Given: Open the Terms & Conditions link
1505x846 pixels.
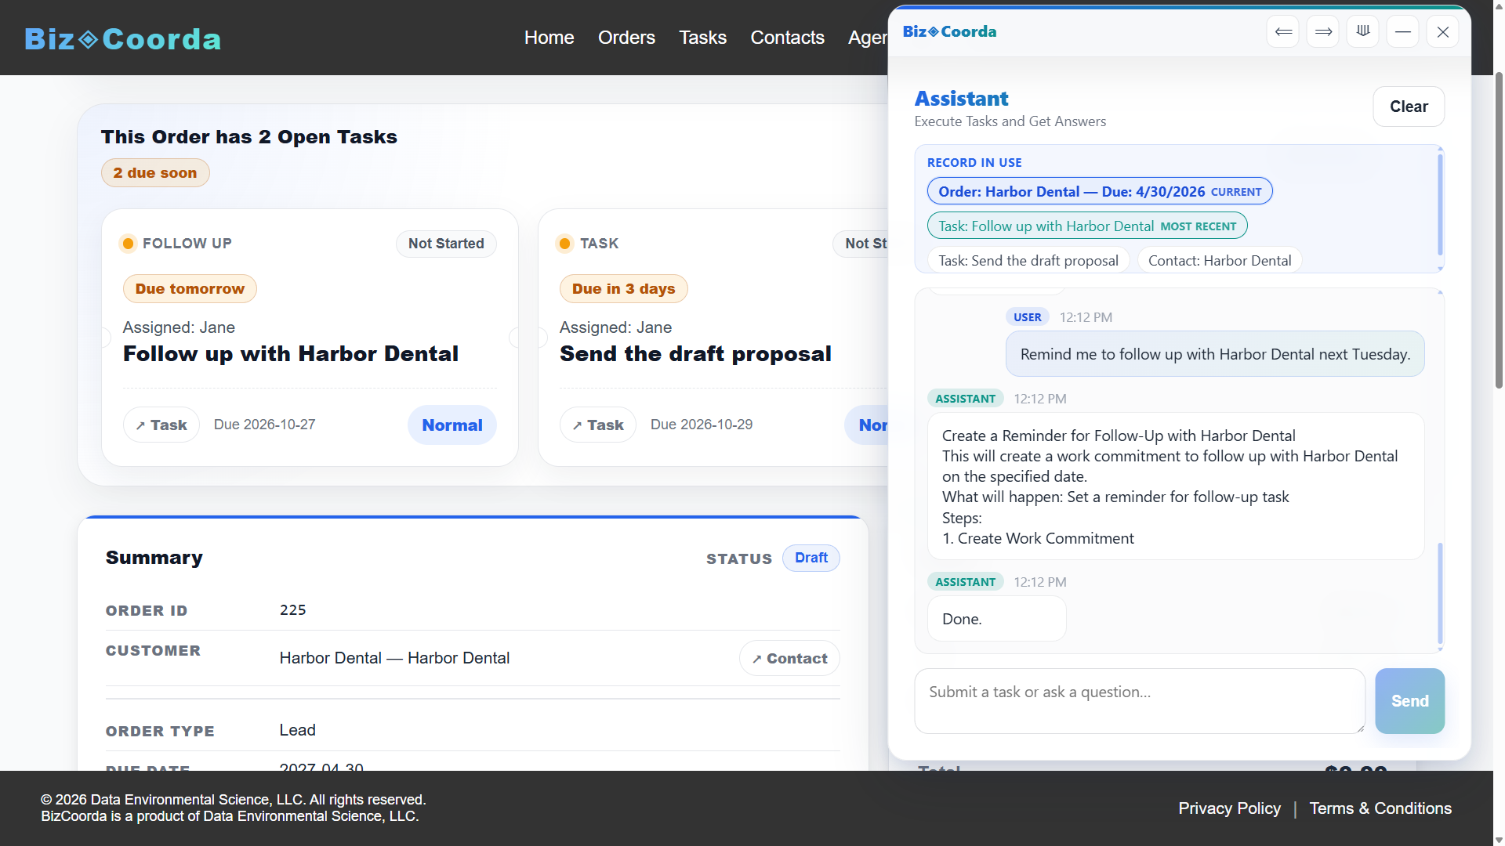Looking at the screenshot, I should click(x=1380, y=808).
